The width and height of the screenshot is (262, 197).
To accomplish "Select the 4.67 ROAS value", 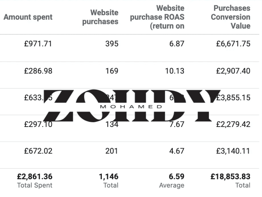I will pyautogui.click(x=177, y=151).
